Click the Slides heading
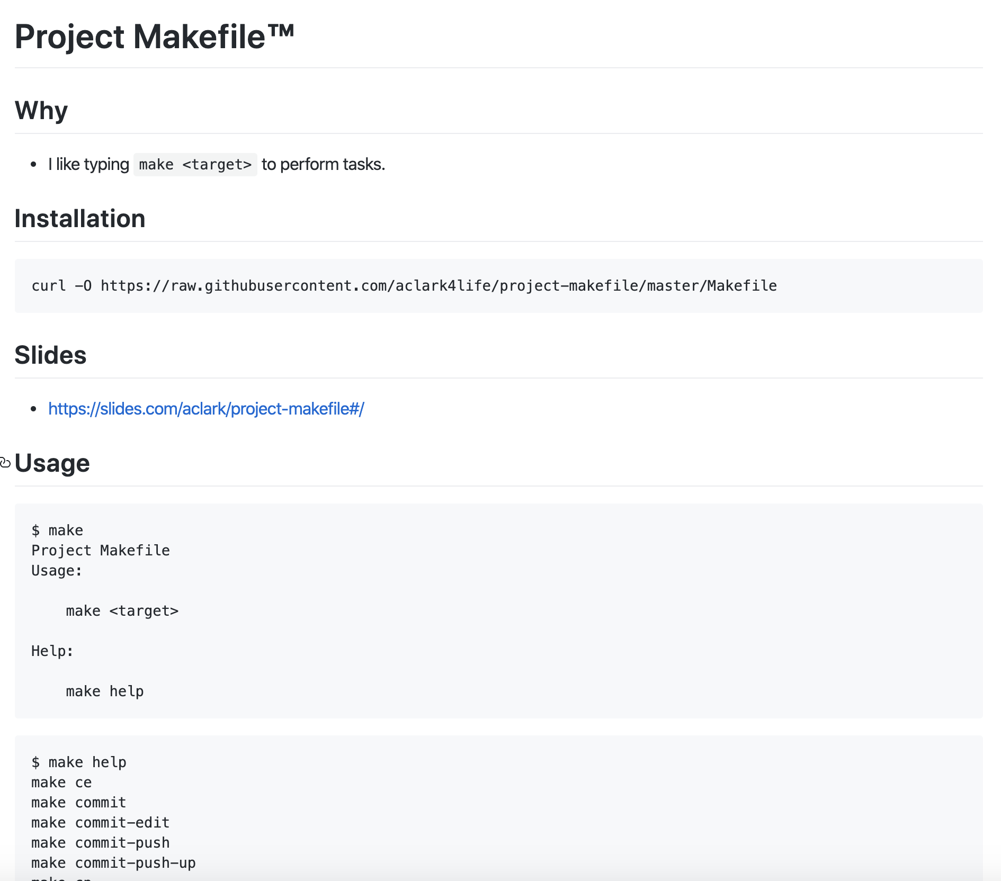Image resolution: width=1001 pixels, height=881 pixels. pos(50,355)
